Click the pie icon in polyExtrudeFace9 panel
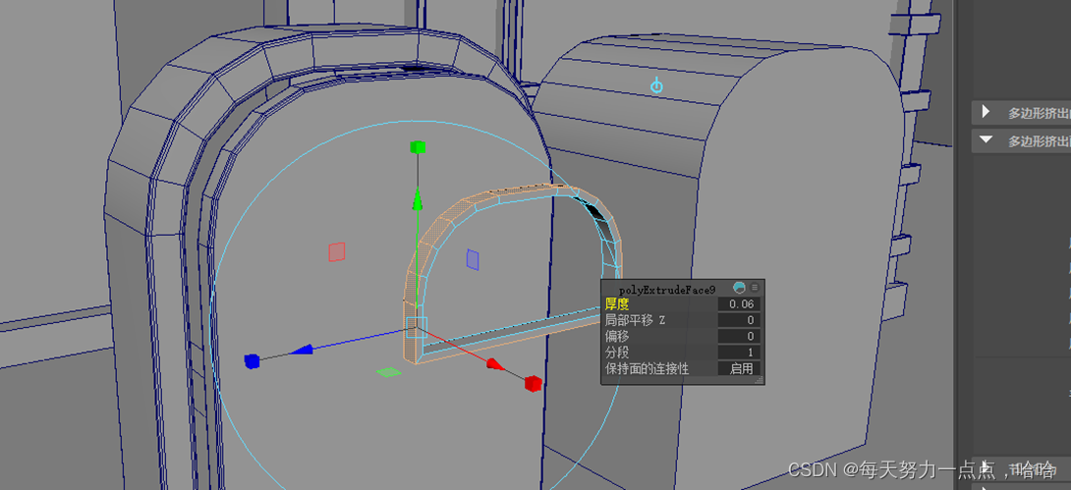Screen dimensions: 1071x490 (x=739, y=288)
